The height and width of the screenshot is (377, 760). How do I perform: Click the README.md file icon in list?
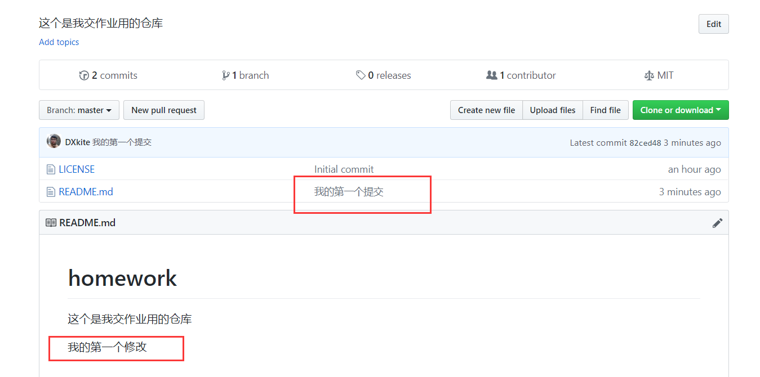[51, 192]
